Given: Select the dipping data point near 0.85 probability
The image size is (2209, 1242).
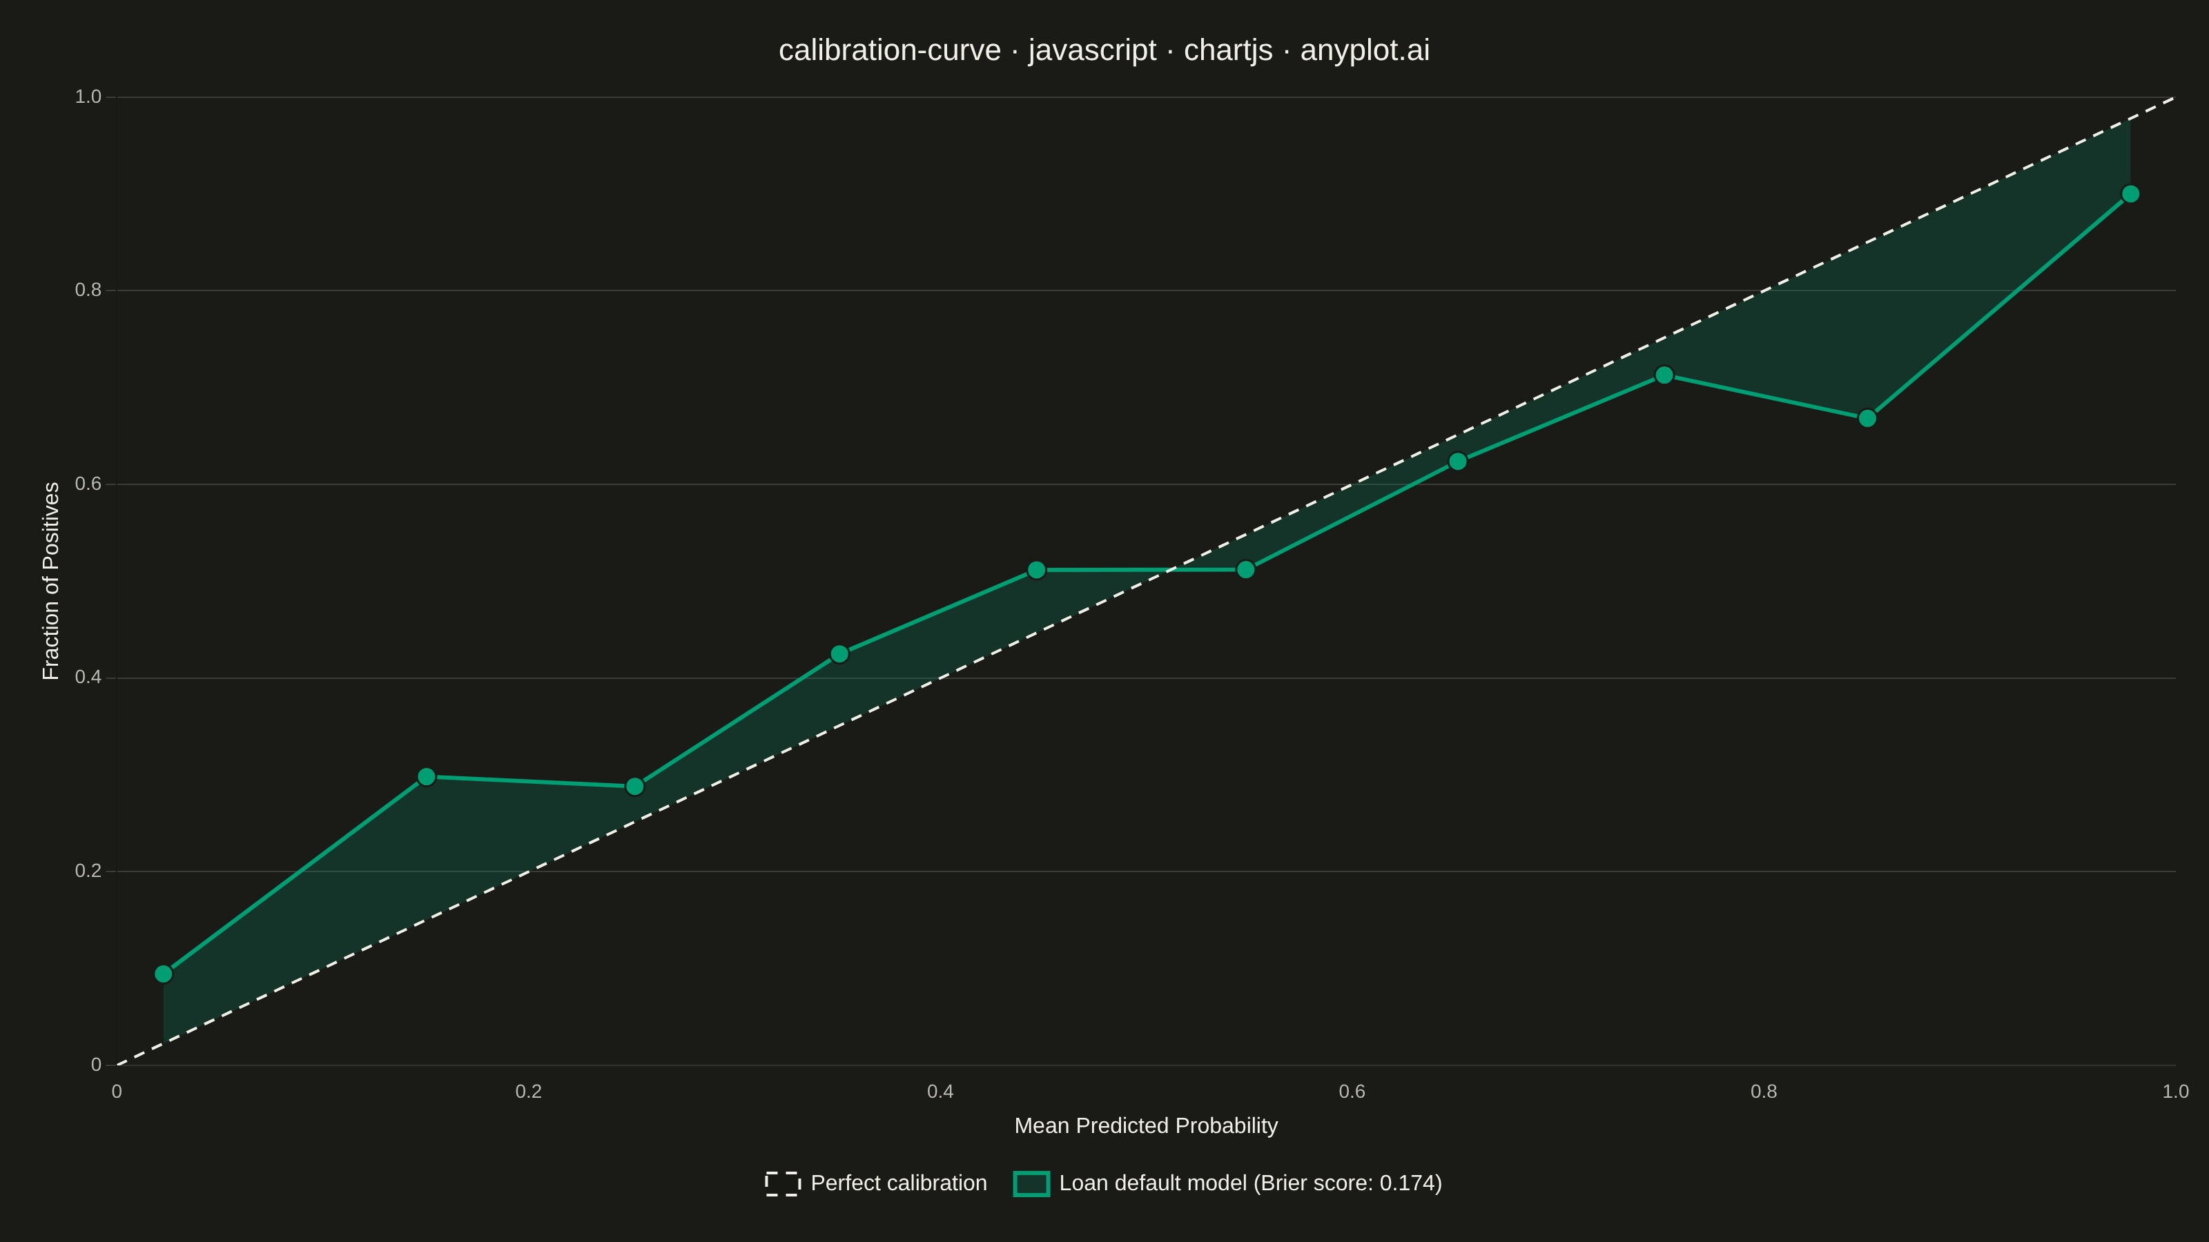Looking at the screenshot, I should tap(1867, 418).
